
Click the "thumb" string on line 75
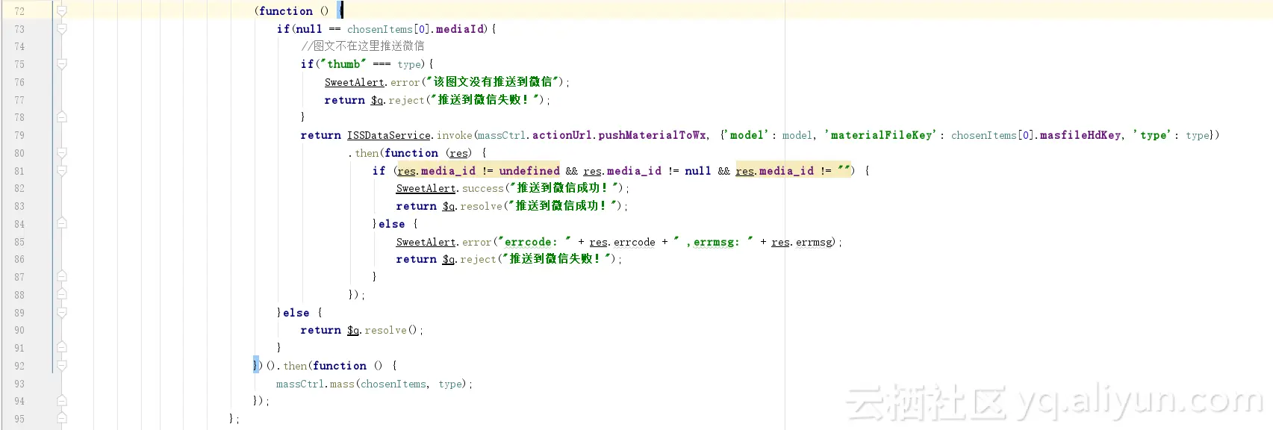tap(343, 64)
